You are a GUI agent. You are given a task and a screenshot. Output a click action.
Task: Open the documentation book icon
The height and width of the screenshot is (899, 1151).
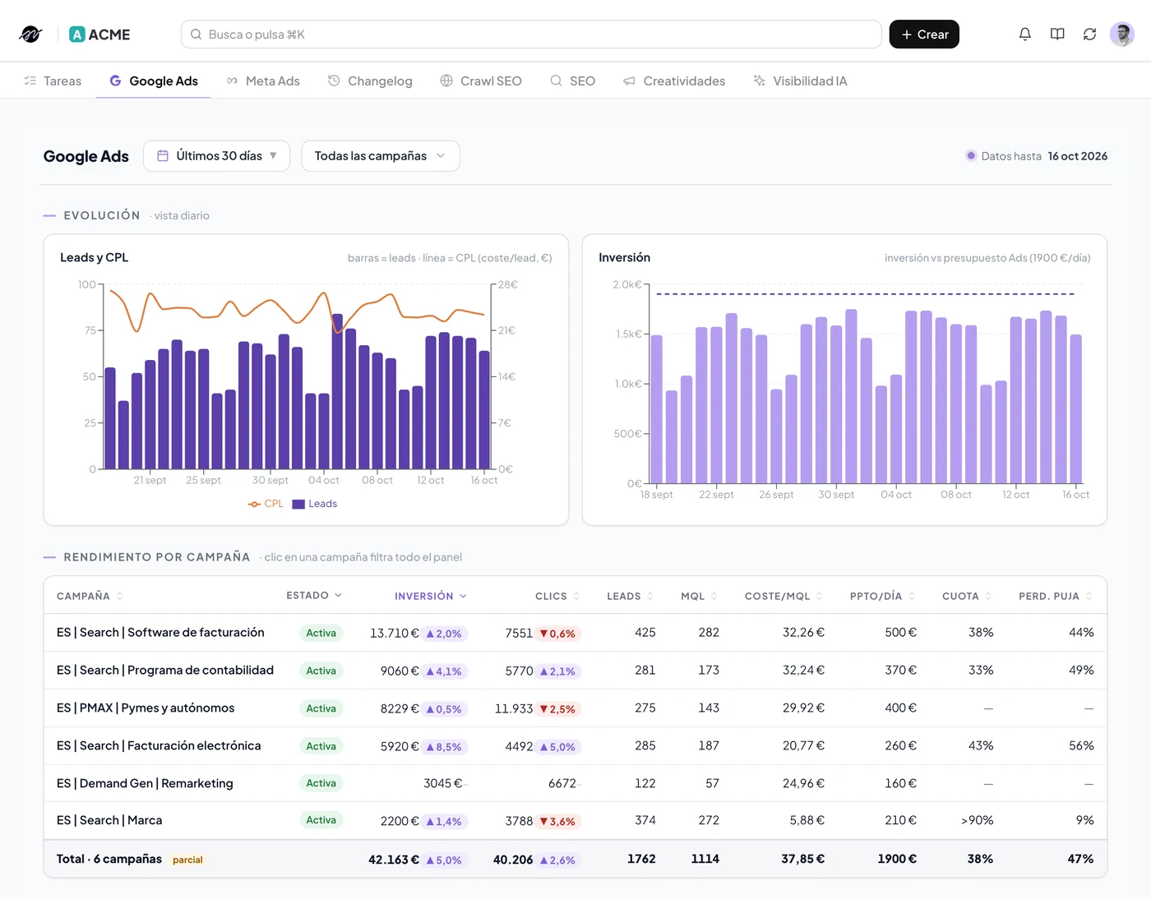tap(1057, 35)
